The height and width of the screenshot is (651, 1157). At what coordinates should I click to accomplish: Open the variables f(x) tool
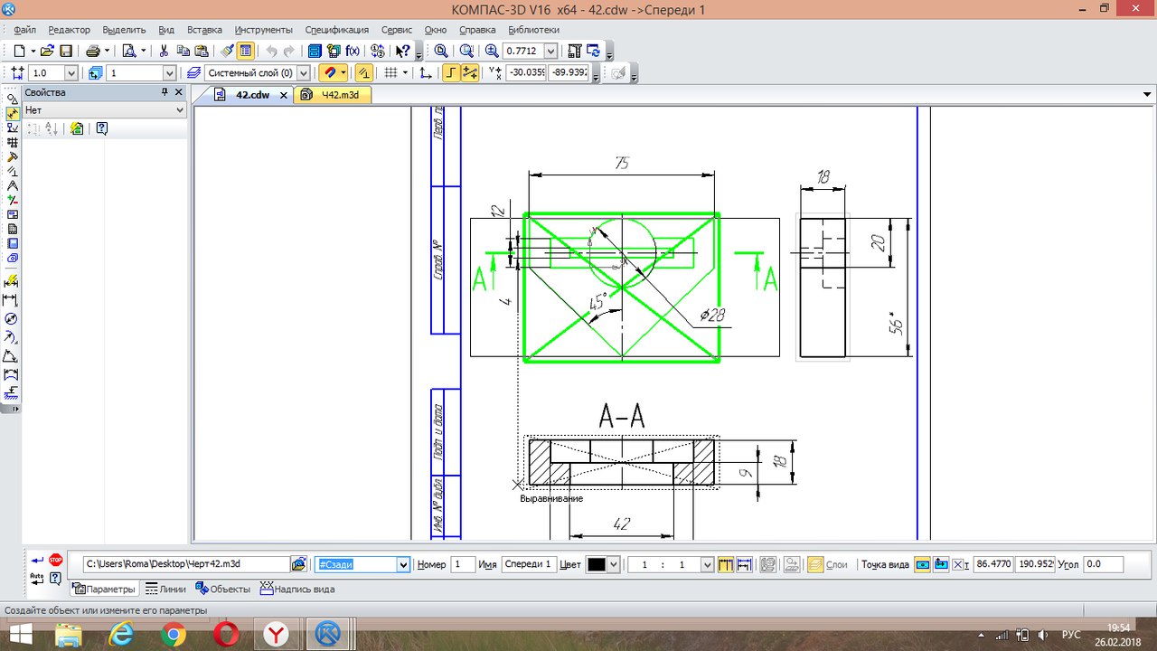click(353, 52)
